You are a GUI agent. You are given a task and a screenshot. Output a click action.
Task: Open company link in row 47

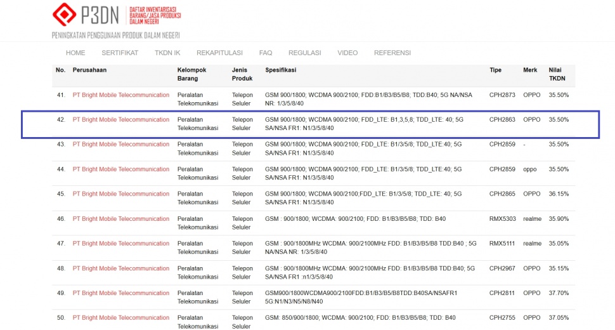(121, 244)
